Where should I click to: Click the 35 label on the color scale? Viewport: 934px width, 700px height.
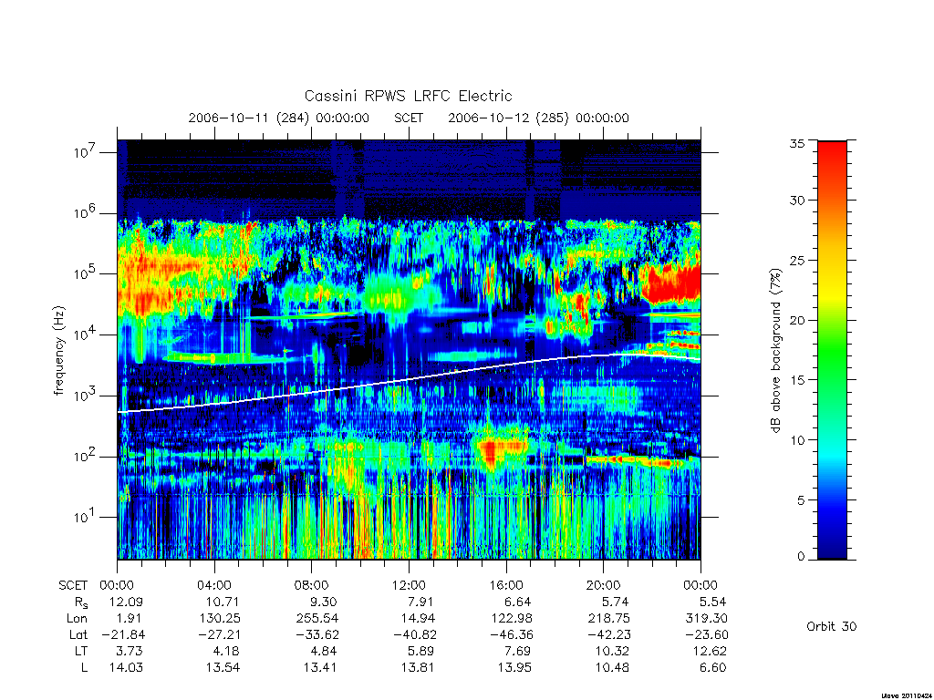coord(796,143)
